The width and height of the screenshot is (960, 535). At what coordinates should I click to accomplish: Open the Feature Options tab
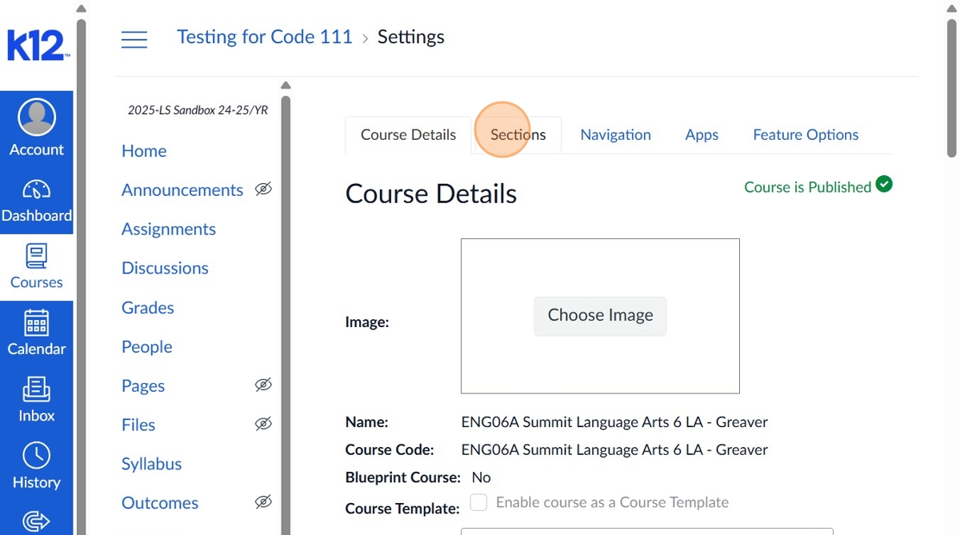[805, 135]
